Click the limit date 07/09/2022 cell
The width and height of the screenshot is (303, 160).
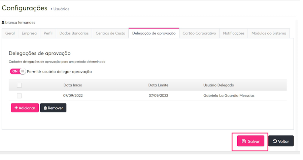(x=158, y=95)
